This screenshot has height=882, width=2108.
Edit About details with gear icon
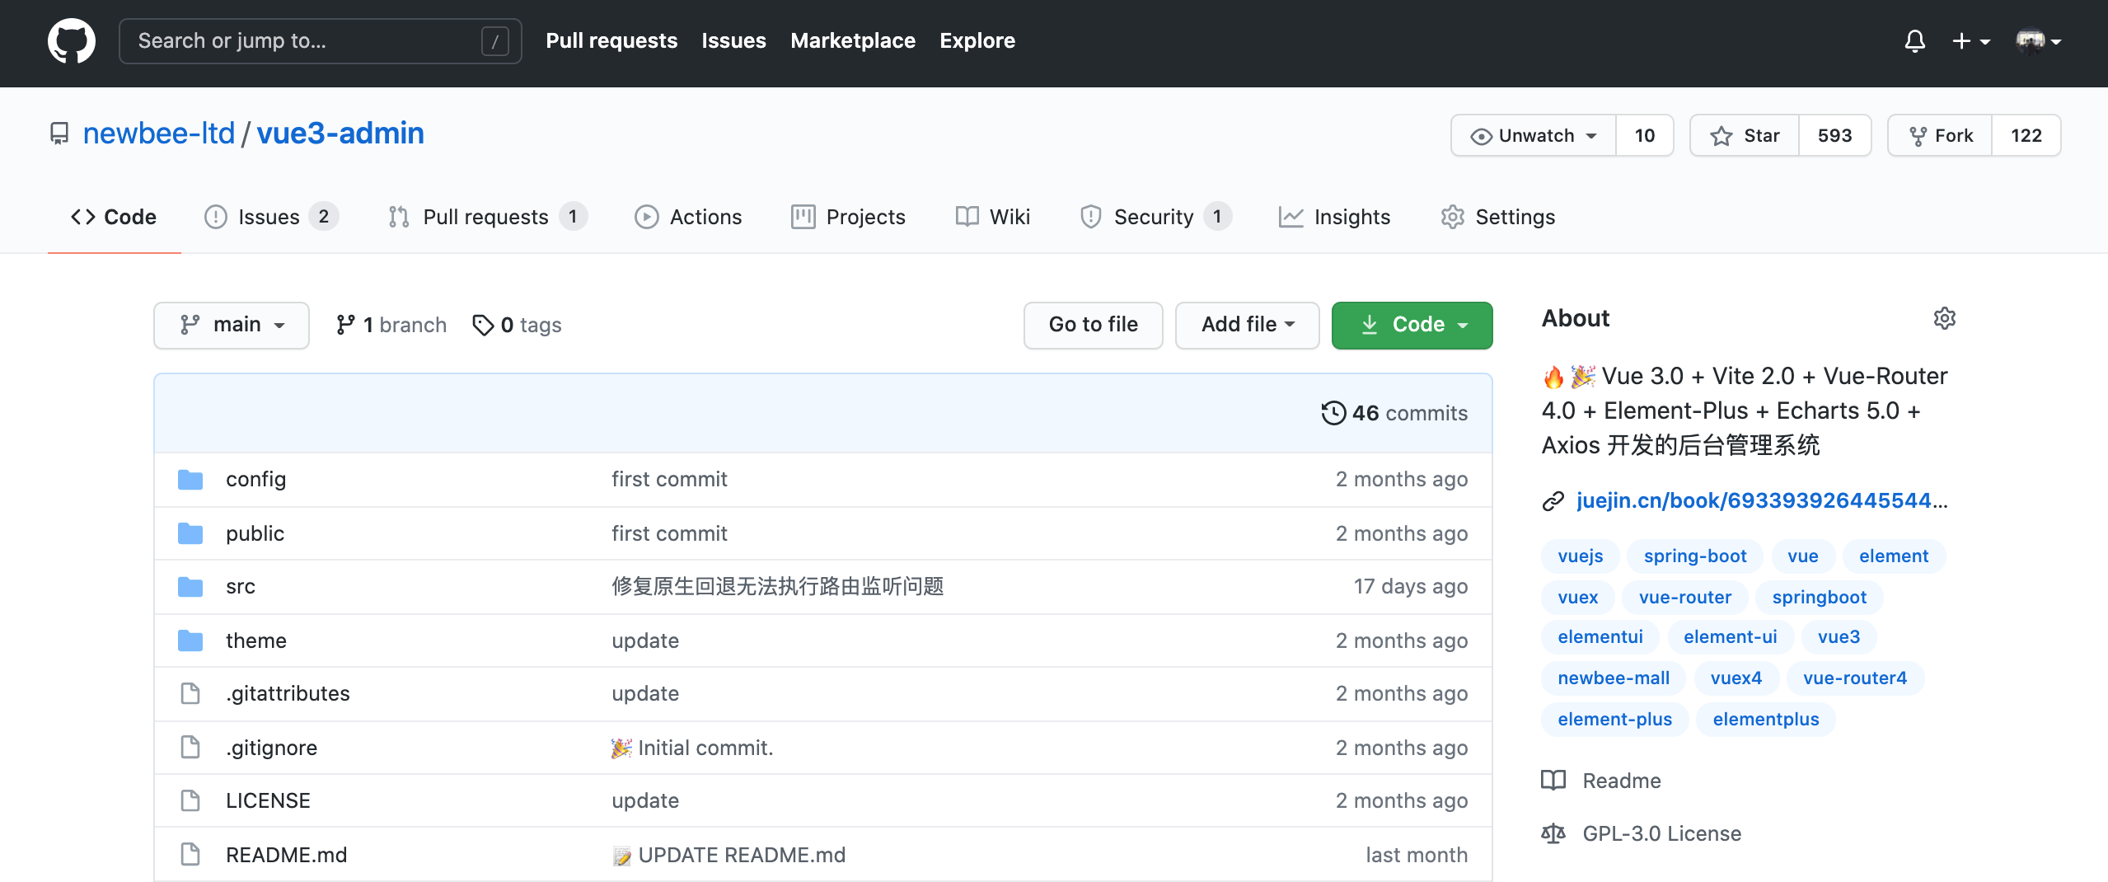pos(1944,318)
